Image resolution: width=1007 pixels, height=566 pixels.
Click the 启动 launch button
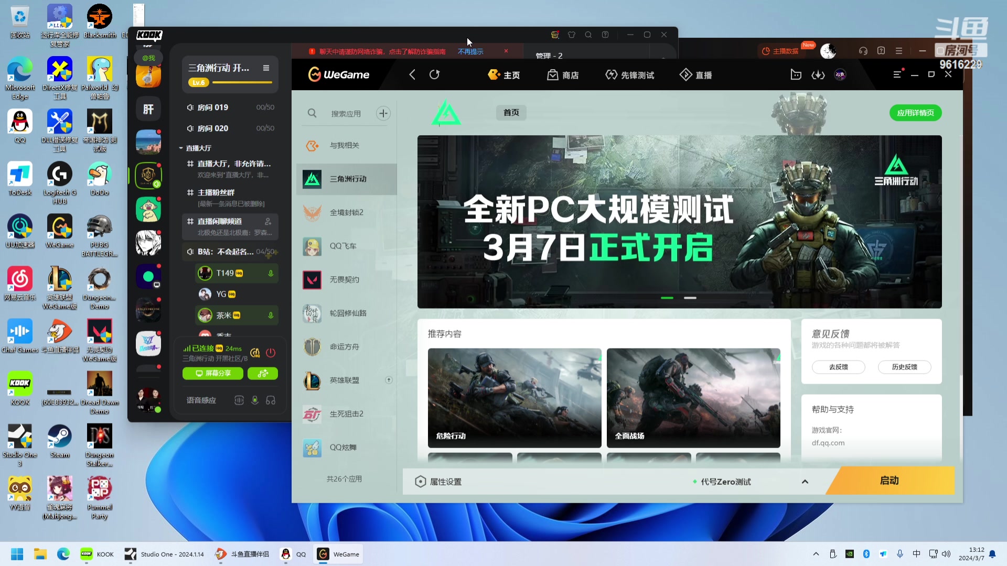click(x=890, y=481)
